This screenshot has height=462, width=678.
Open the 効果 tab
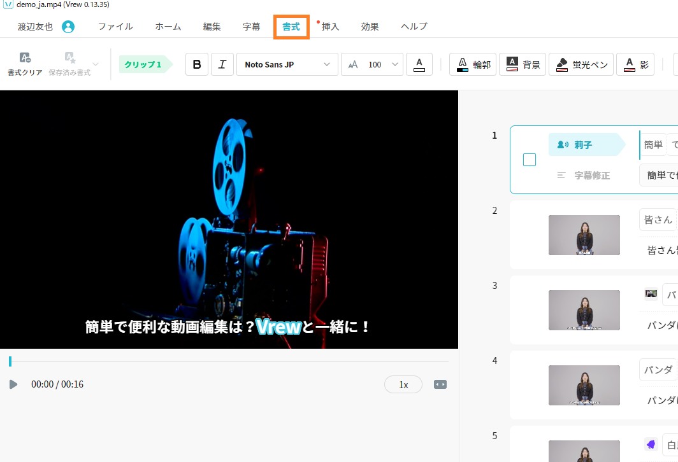tap(370, 27)
